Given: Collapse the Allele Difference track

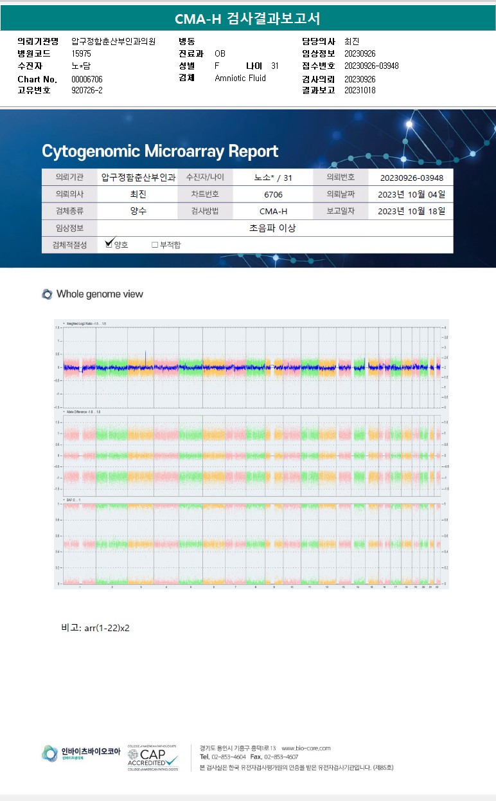Looking at the screenshot, I should click(x=64, y=411).
